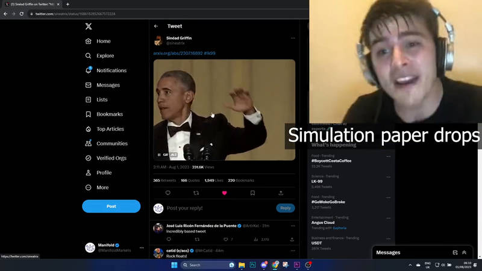Open File Explorer from taskbar
Image resolution: width=482 pixels, height=271 pixels.
click(242, 265)
